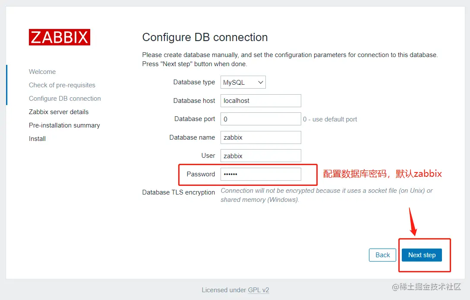Select the Install step in sidebar
This screenshot has height=300, width=470.
point(37,139)
